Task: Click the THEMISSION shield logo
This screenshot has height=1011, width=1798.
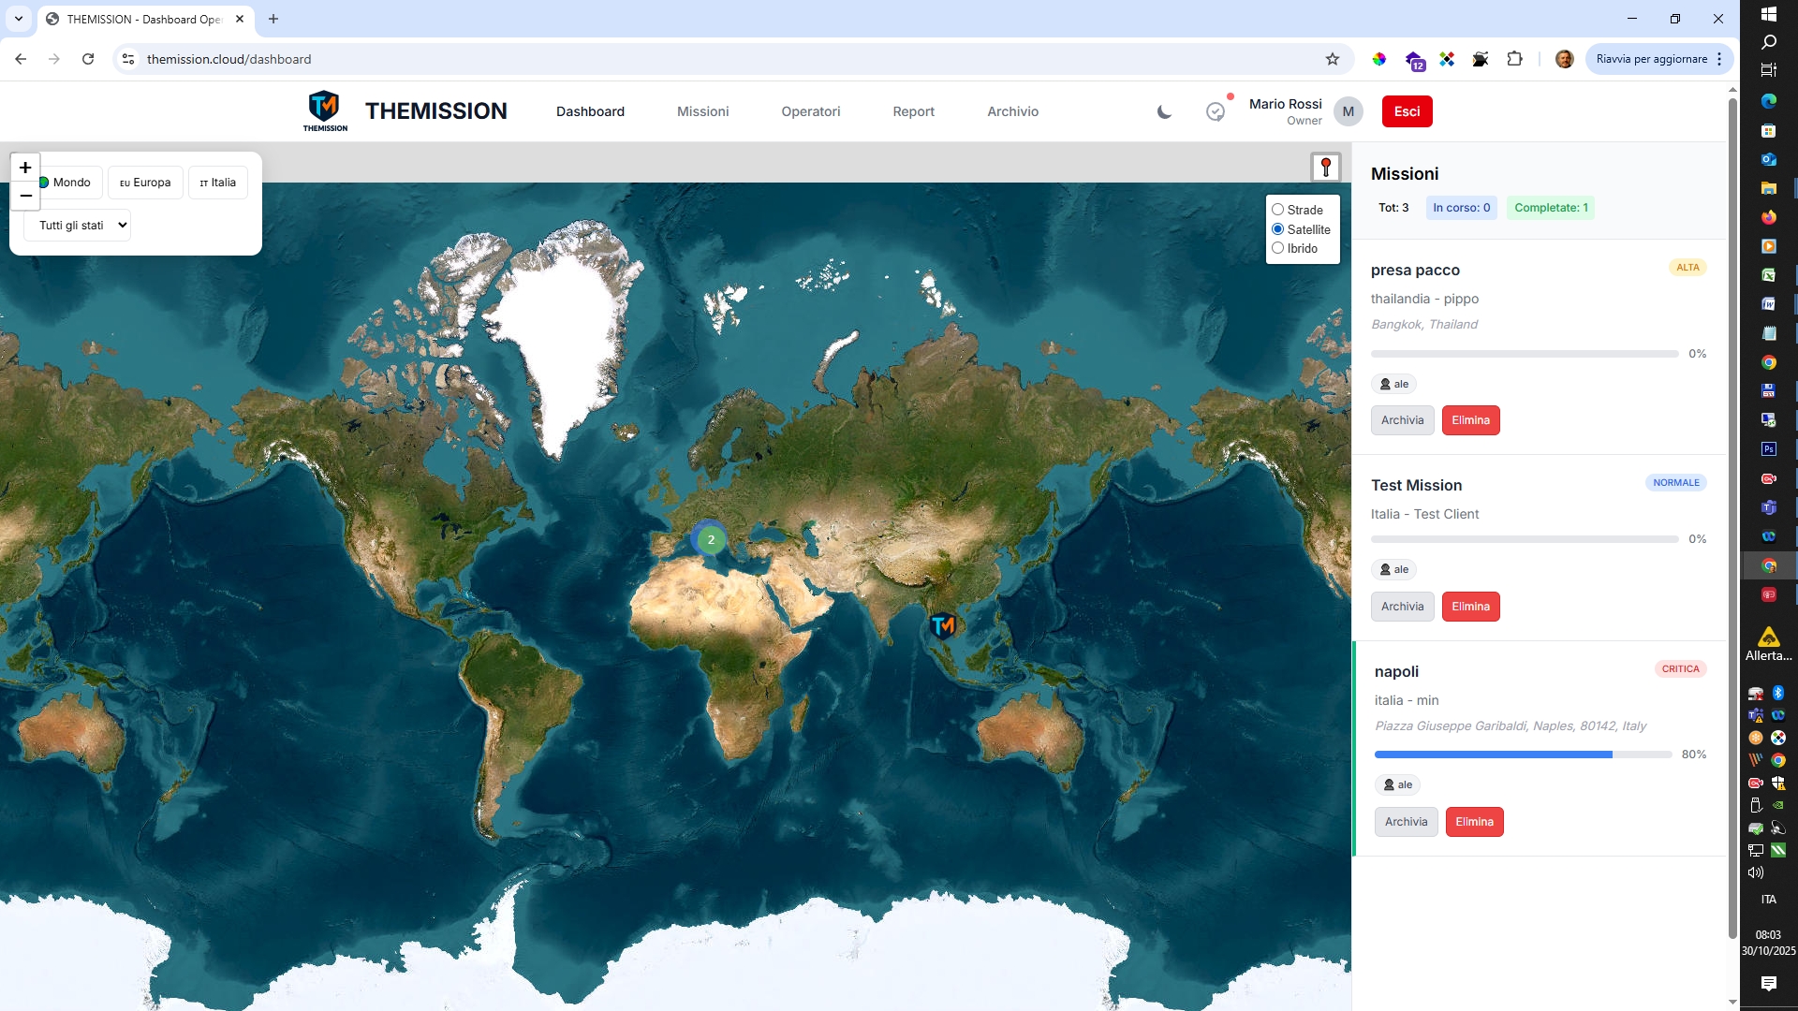Action: pos(324,108)
